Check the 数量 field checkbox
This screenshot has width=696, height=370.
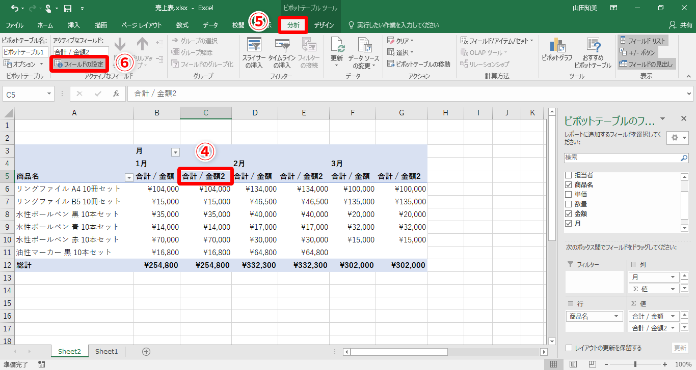pyautogui.click(x=569, y=204)
